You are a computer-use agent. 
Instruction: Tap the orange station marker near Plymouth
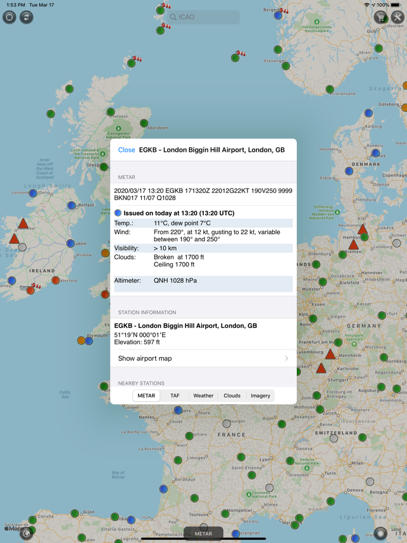tap(81, 340)
